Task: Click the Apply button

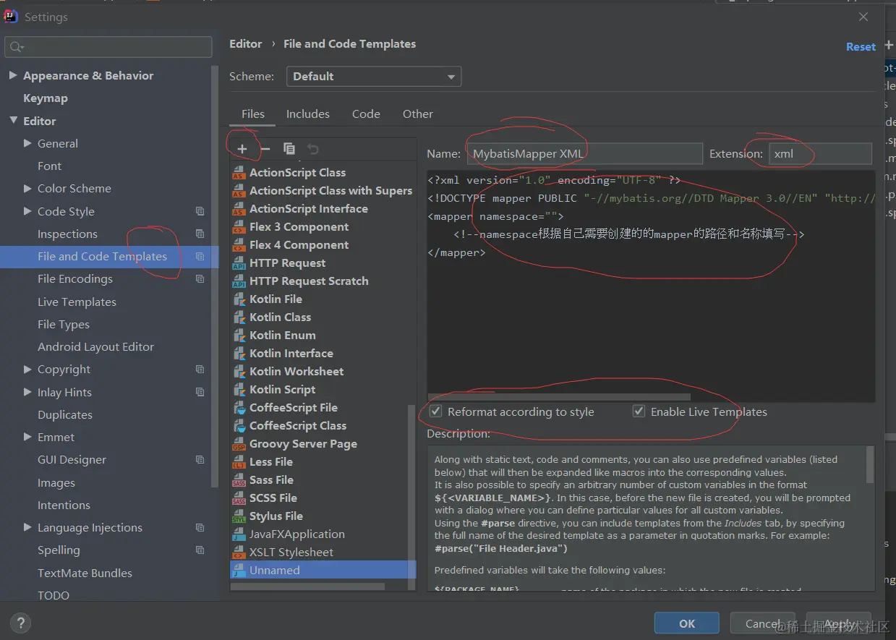Action: click(x=839, y=623)
